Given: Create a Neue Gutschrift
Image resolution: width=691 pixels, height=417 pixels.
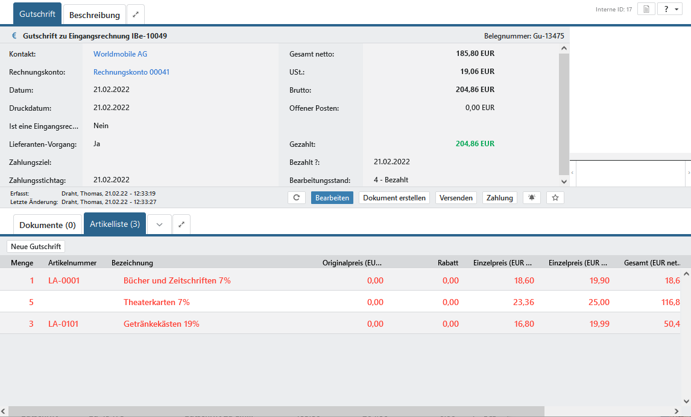Looking at the screenshot, I should point(36,246).
